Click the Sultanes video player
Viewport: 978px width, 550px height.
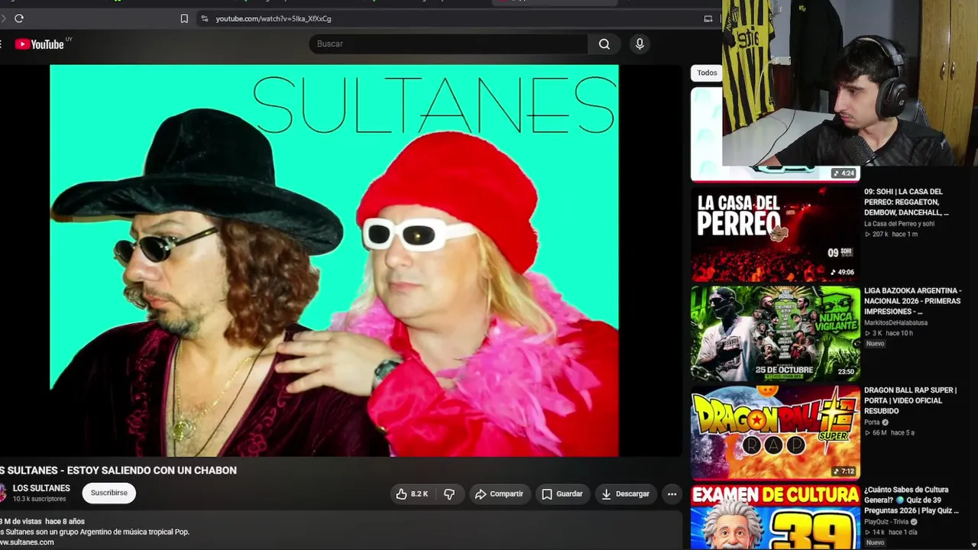tap(334, 260)
